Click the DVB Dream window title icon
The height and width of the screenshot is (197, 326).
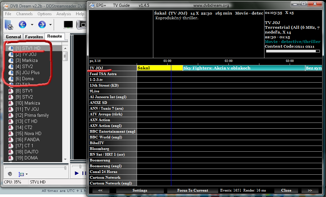tap(6, 6)
